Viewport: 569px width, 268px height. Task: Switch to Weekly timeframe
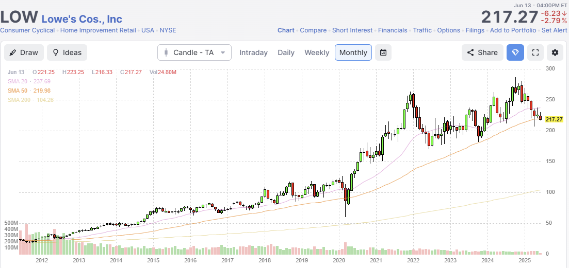click(317, 52)
